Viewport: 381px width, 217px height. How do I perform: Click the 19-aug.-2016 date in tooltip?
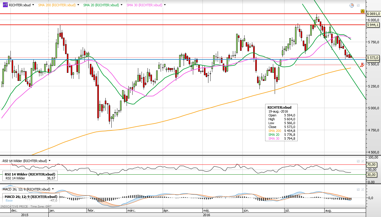click(x=278, y=111)
